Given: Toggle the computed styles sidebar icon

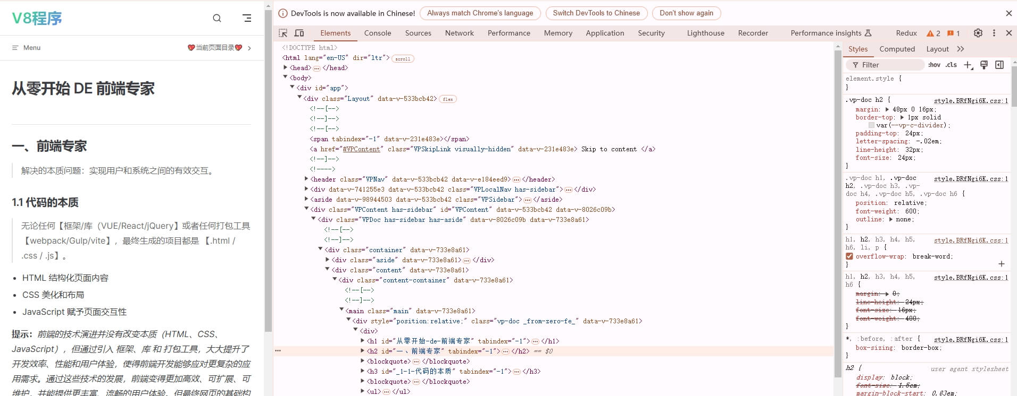Looking at the screenshot, I should tap(999, 65).
